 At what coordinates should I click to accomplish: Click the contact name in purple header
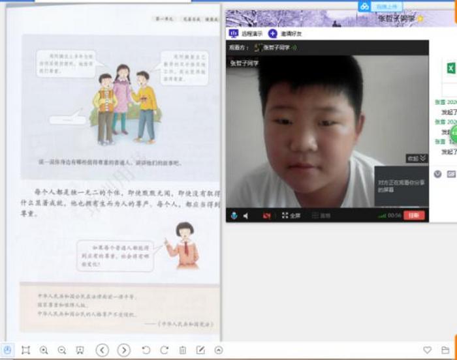point(397,19)
